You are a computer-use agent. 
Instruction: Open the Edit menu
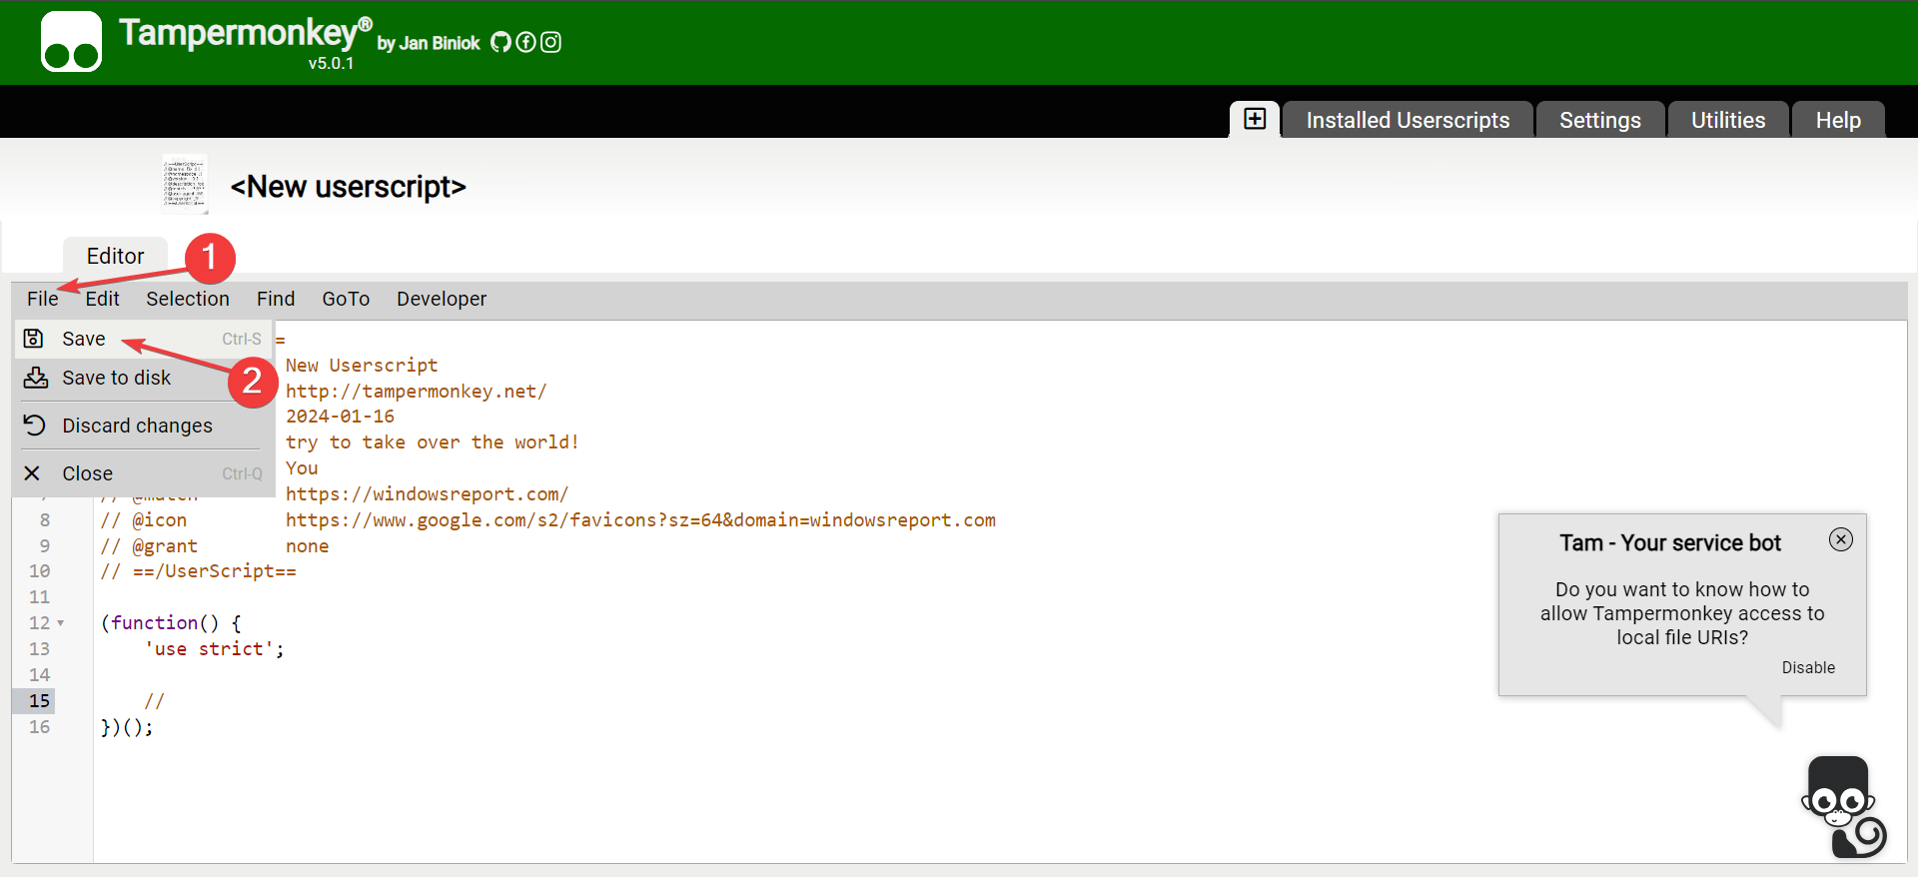click(102, 299)
